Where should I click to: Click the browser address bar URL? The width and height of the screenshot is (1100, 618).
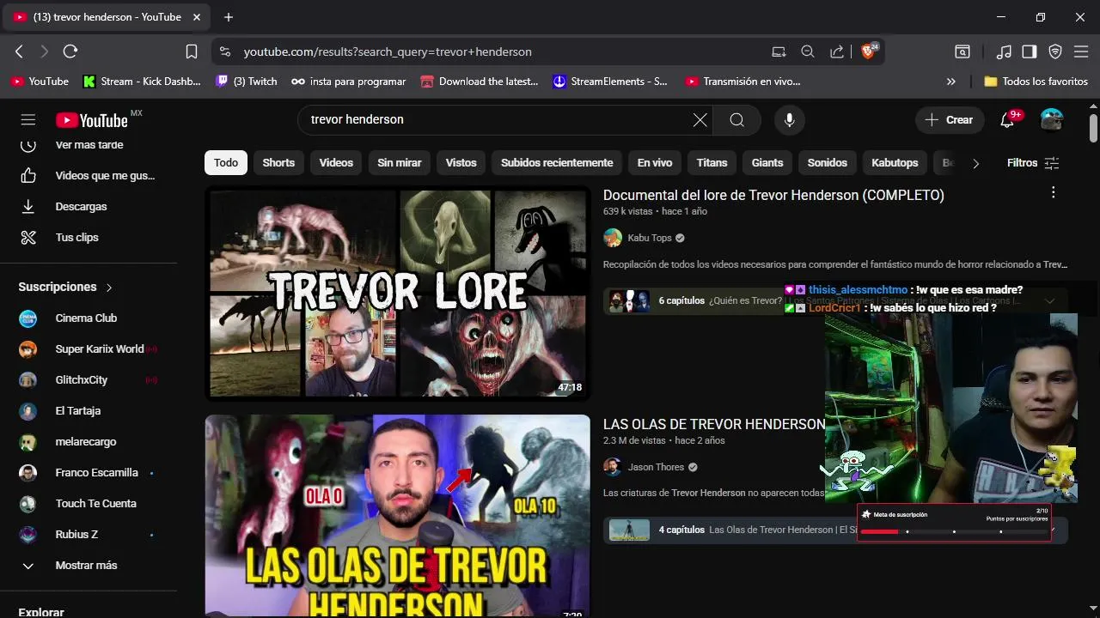[x=388, y=51]
